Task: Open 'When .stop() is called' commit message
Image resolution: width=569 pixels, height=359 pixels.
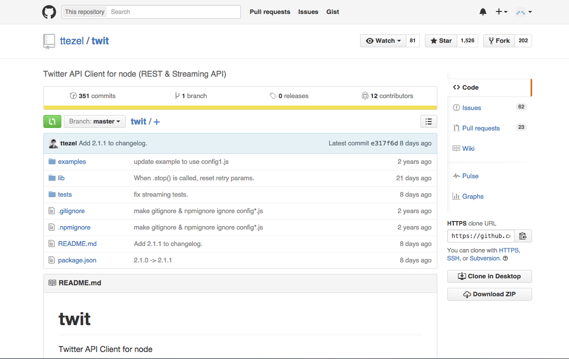Action: [x=194, y=178]
